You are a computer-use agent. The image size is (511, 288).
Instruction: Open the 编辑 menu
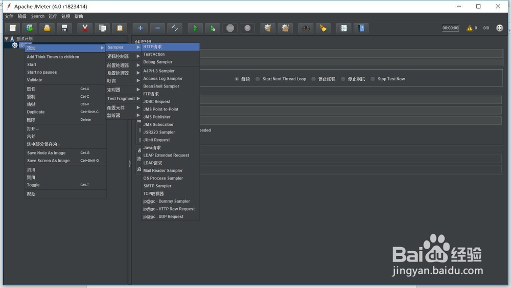tap(22, 16)
